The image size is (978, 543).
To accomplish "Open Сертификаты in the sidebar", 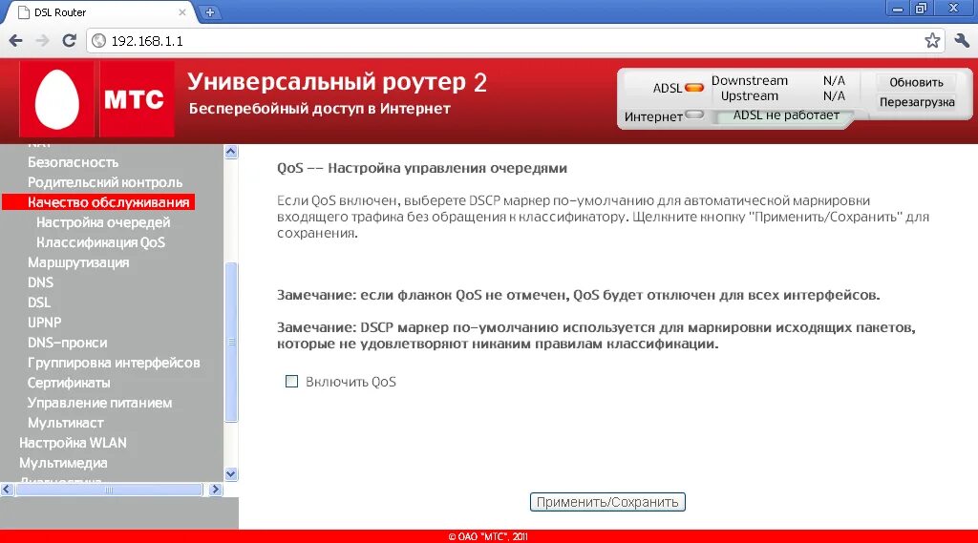I will [69, 382].
